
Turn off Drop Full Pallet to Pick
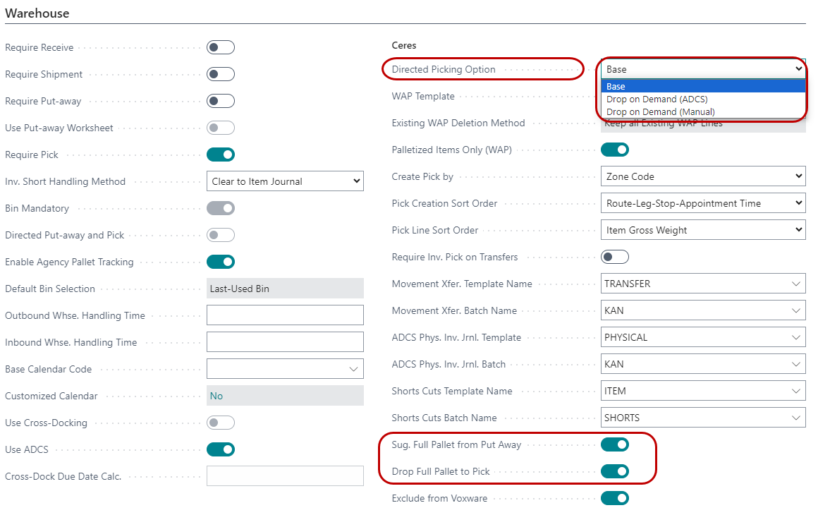[x=614, y=471]
